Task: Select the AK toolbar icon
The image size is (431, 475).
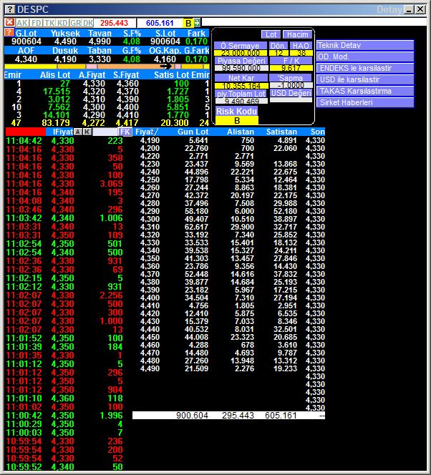Action: tap(22, 23)
